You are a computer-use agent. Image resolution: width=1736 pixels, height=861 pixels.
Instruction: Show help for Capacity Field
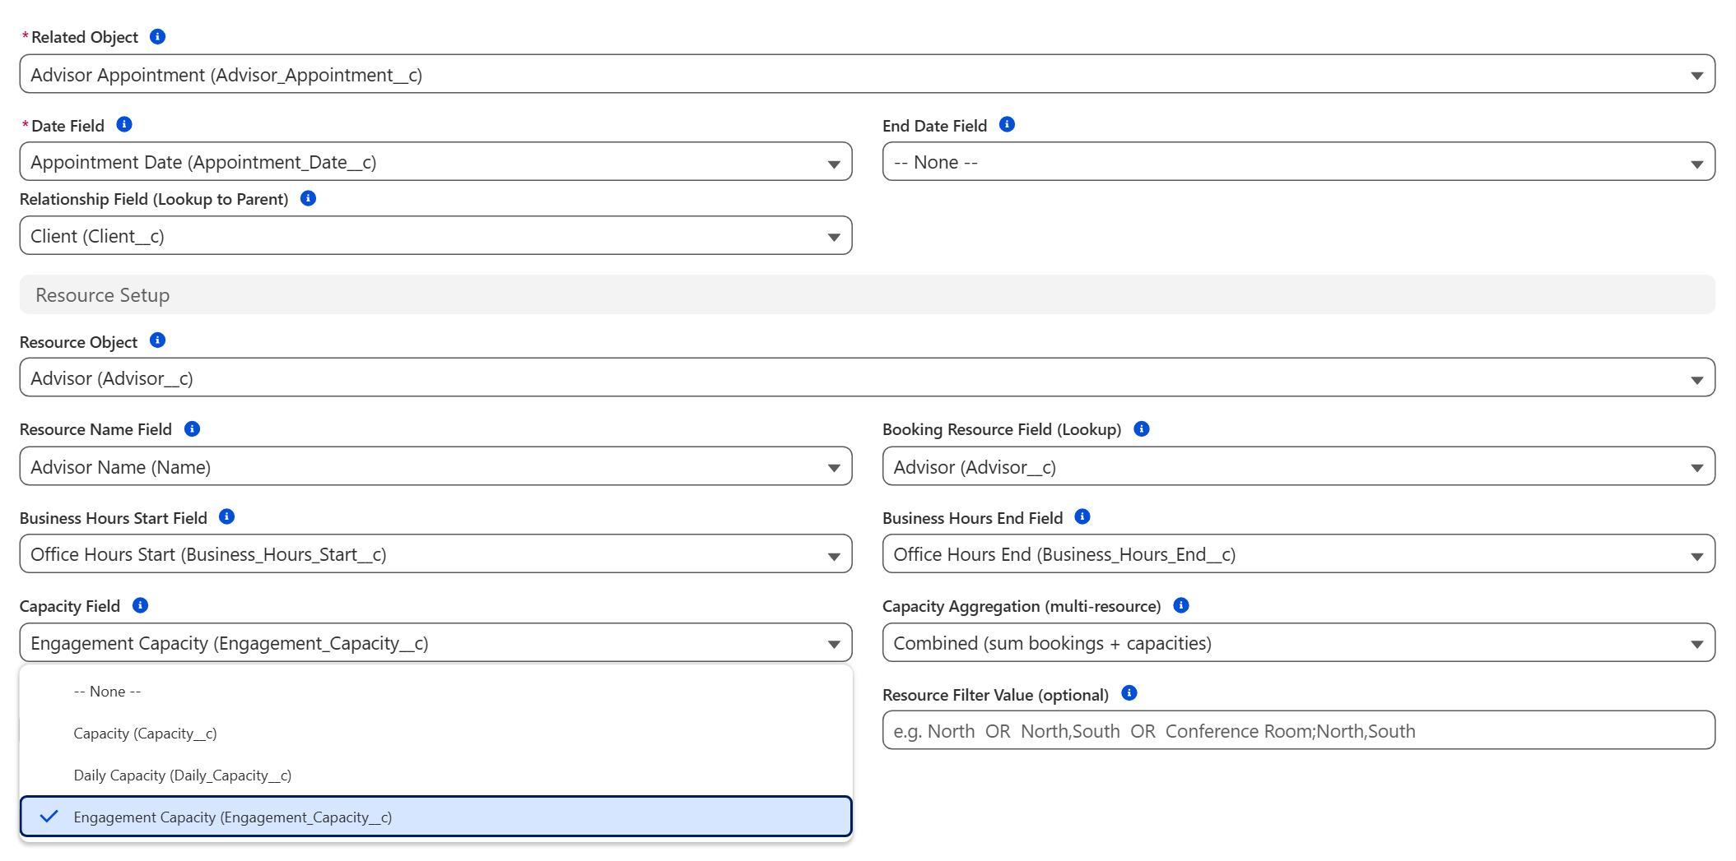tap(141, 605)
